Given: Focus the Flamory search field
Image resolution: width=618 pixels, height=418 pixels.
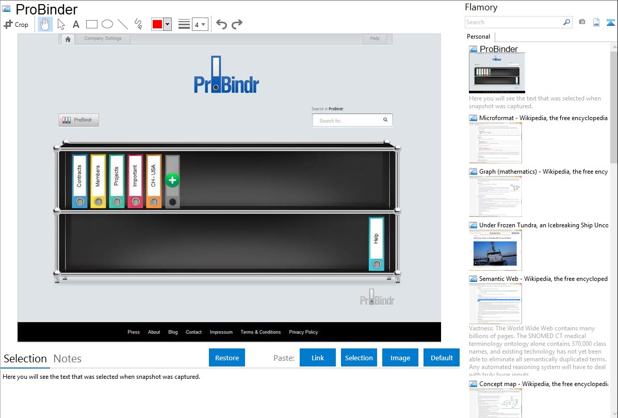Looking at the screenshot, I should 514,22.
